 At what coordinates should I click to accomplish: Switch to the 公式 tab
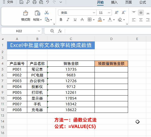pyautogui.click(x=143, y=2)
